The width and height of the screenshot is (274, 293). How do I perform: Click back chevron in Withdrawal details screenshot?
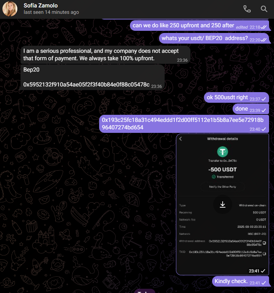click(x=181, y=139)
